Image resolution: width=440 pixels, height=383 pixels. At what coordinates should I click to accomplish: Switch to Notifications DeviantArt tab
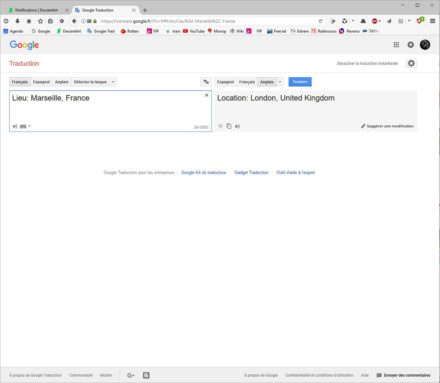37,10
